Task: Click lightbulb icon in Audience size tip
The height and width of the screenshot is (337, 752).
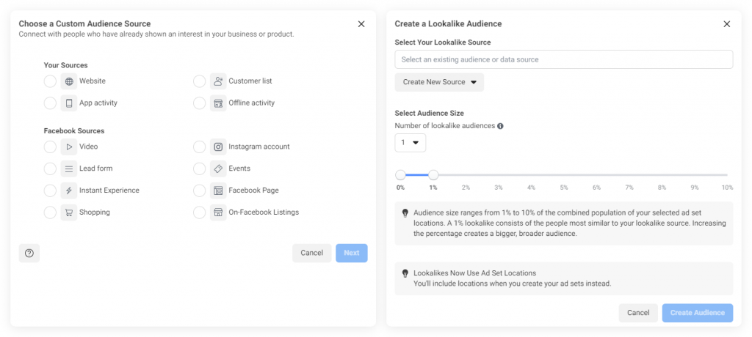Action: coord(405,213)
